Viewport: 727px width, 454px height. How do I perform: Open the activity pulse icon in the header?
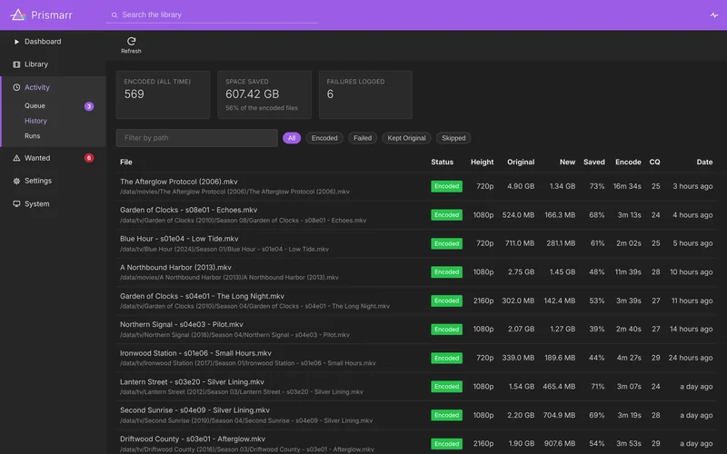pyautogui.click(x=714, y=15)
